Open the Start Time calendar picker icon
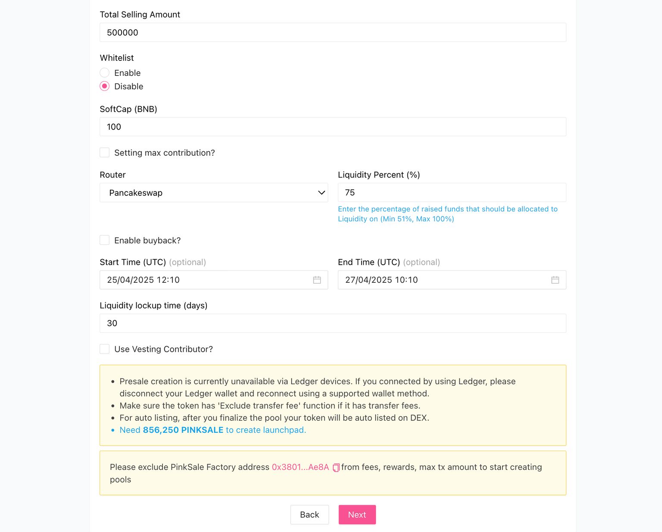The width and height of the screenshot is (662, 532). click(317, 280)
